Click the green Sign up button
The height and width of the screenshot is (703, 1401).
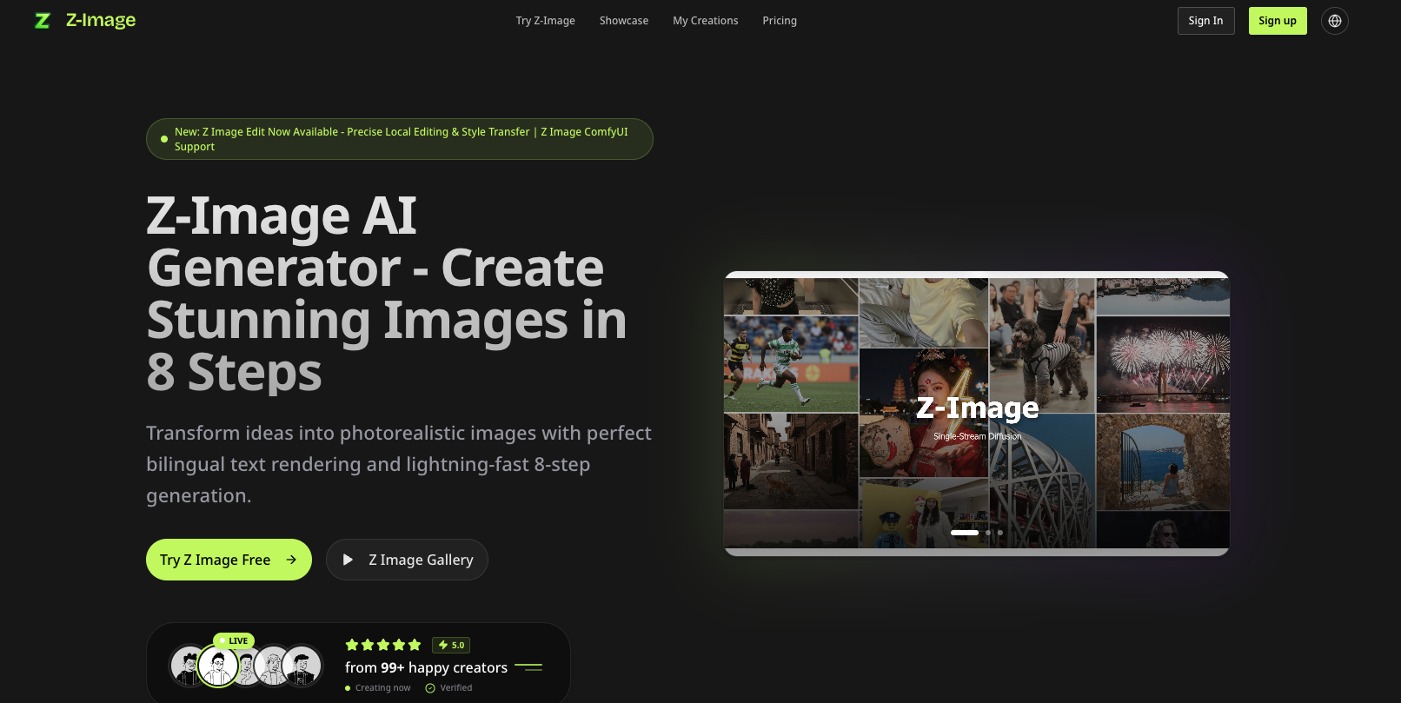(x=1278, y=21)
